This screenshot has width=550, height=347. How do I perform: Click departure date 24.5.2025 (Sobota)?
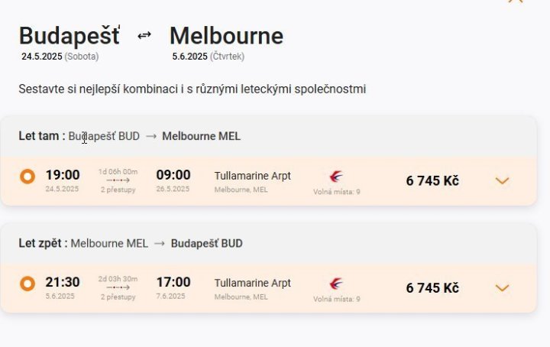60,57
